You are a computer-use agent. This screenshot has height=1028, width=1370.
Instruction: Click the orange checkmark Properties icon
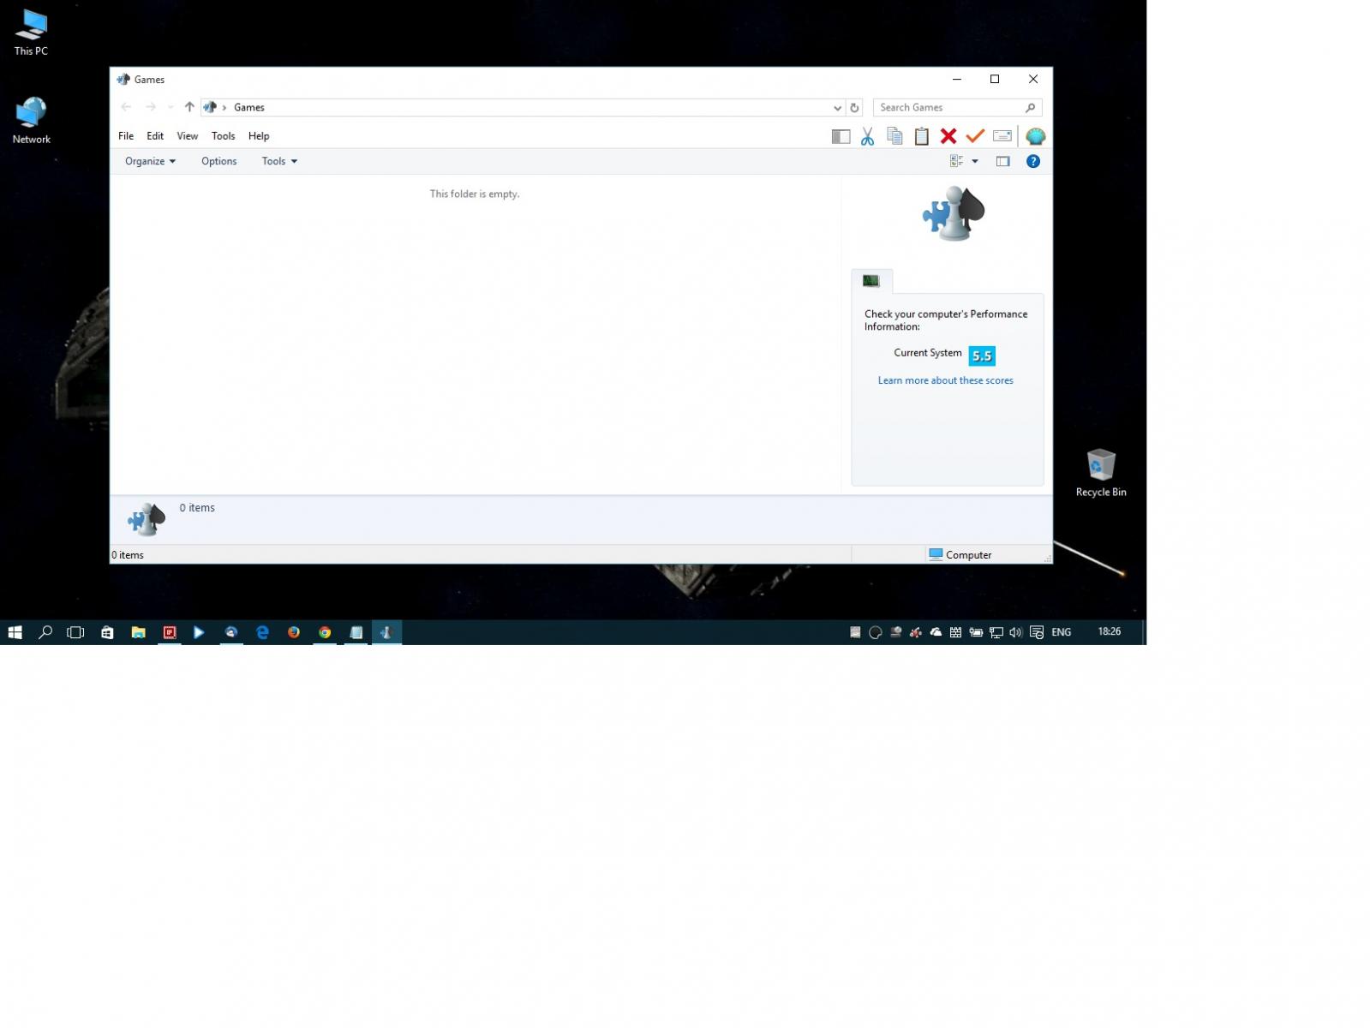(975, 136)
